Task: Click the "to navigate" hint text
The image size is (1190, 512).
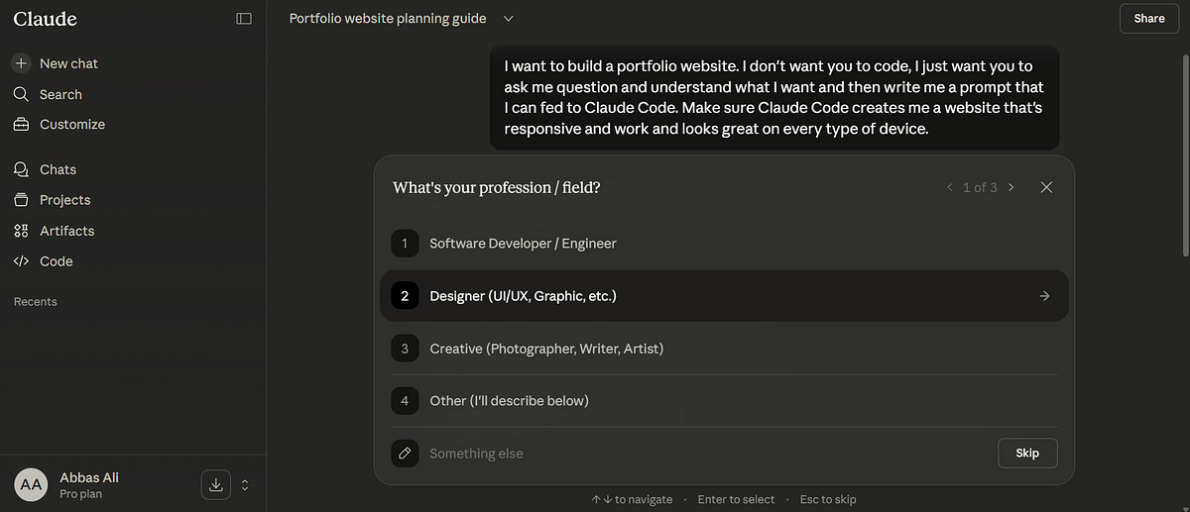Action: [644, 500]
